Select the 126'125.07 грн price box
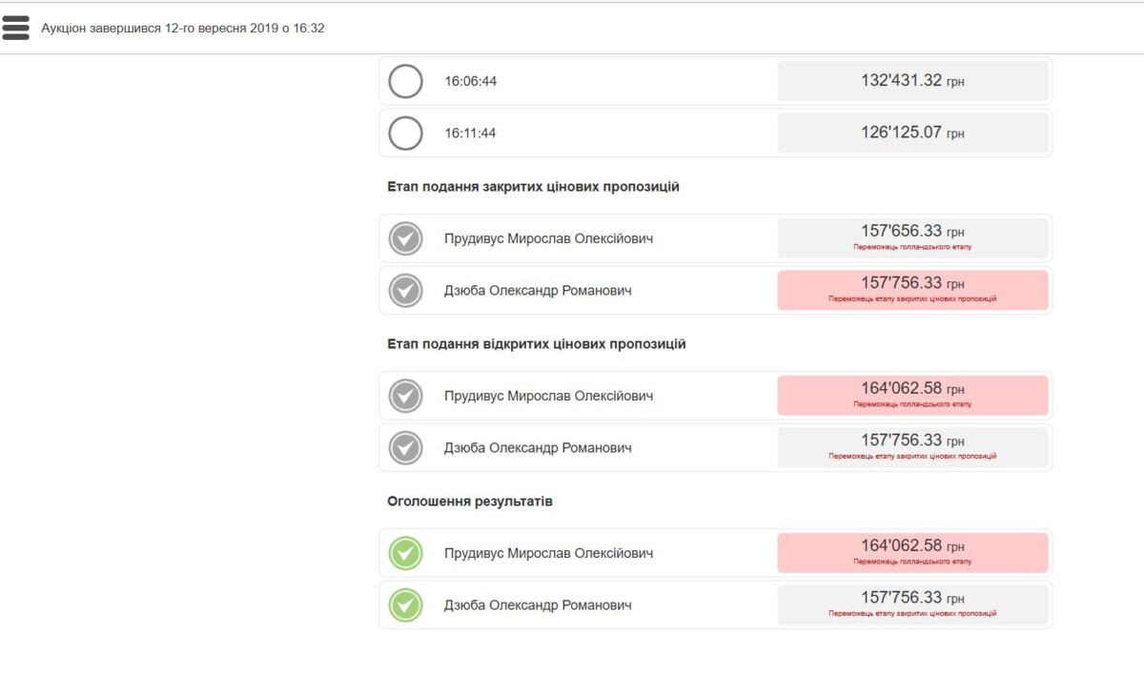The image size is (1144, 676). pyautogui.click(x=912, y=133)
